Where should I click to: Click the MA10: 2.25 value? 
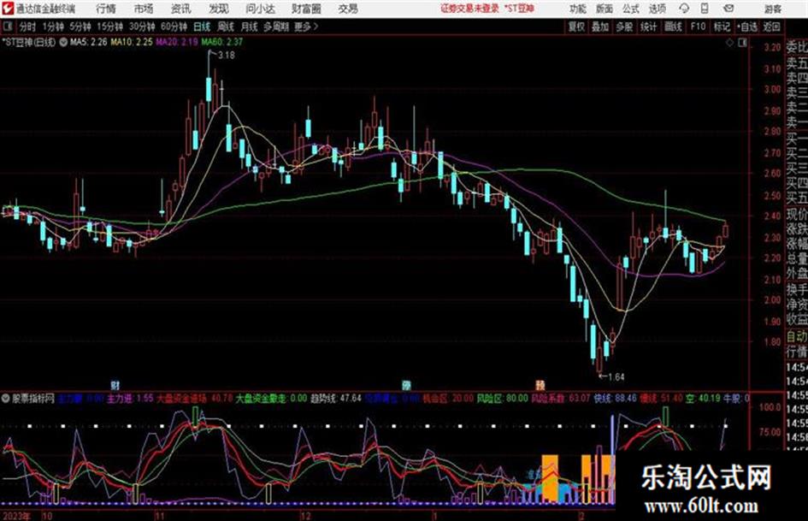click(132, 42)
